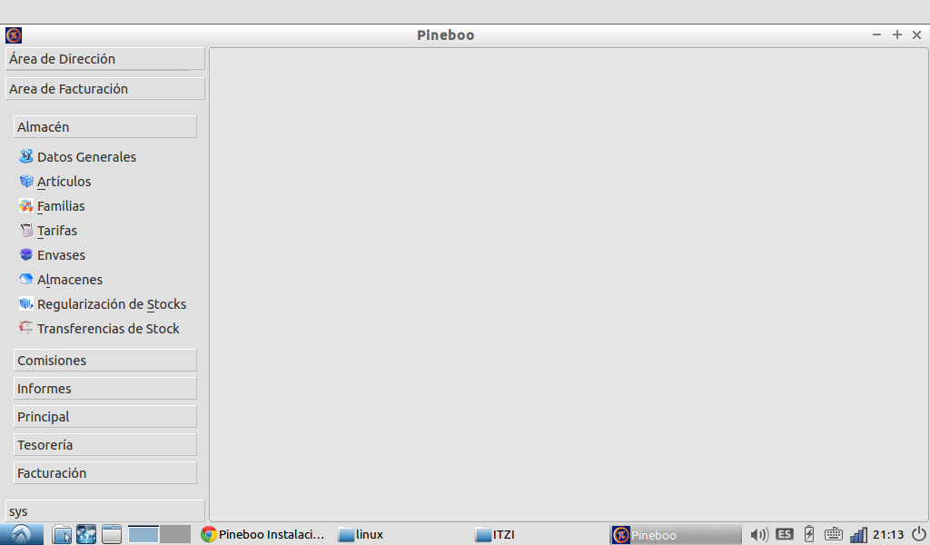930x545 pixels.
Task: Open the Almacenes warehouse icon
Action: [25, 280]
